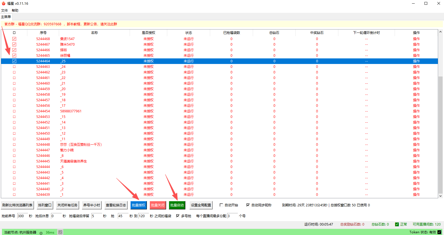Open the 帮助 menu

15,11
